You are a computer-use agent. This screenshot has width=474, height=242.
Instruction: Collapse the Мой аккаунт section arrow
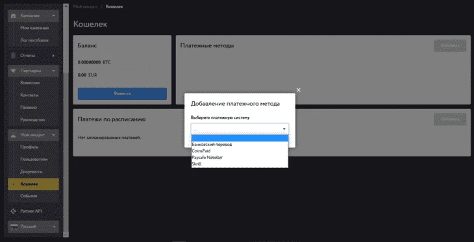(53, 135)
